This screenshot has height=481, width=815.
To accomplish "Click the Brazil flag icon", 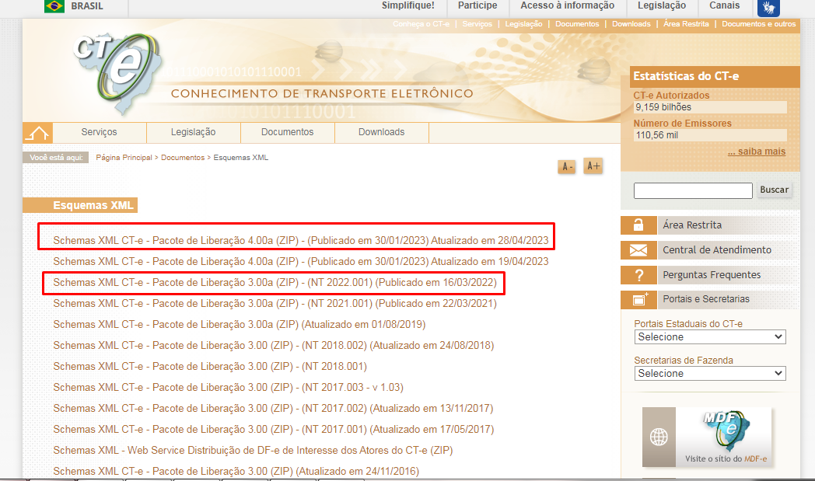I will 54,6.
